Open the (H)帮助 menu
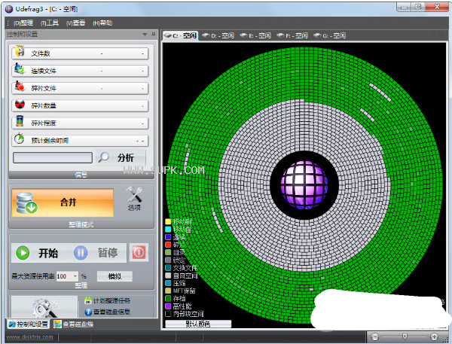The image size is (452, 344). click(x=102, y=23)
